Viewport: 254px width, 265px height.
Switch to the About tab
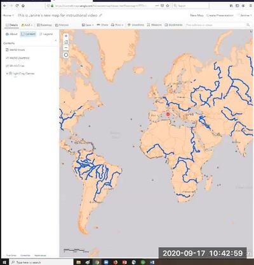(x=11, y=34)
